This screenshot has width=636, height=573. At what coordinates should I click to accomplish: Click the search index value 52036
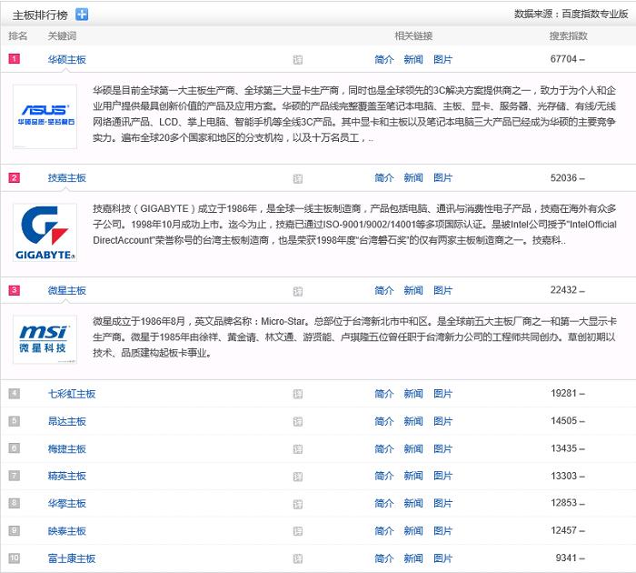(563, 177)
